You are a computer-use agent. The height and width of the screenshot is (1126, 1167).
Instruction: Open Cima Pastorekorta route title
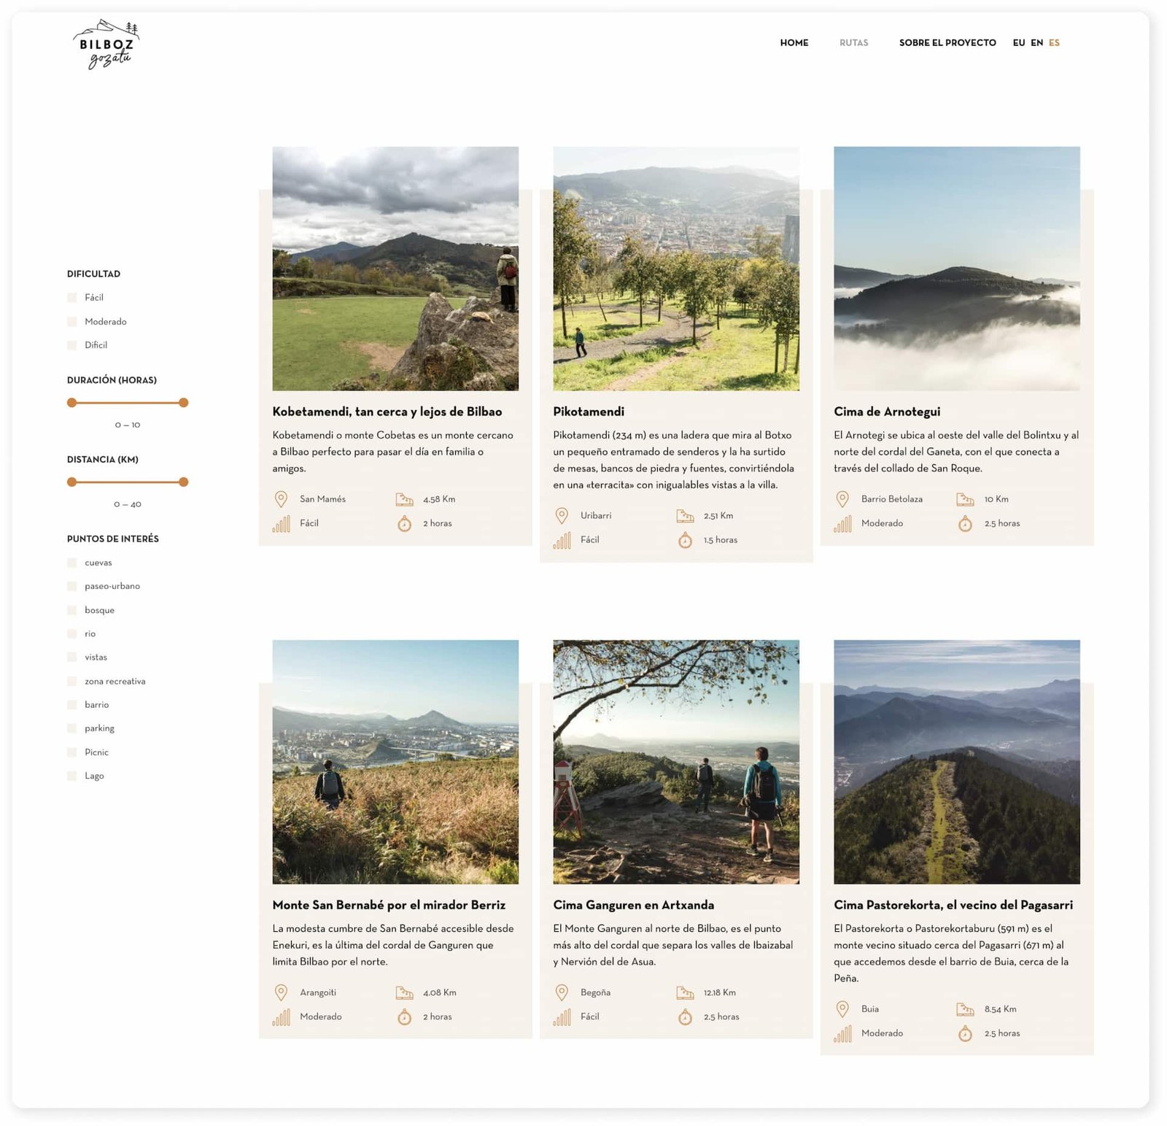click(x=953, y=905)
